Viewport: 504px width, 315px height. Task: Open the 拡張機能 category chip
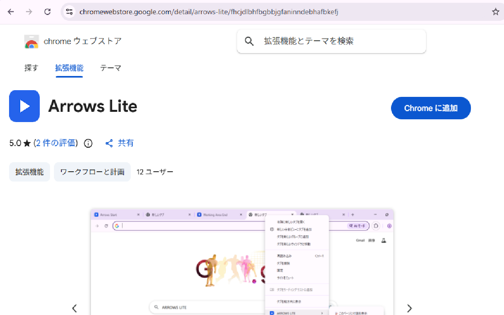click(x=30, y=172)
